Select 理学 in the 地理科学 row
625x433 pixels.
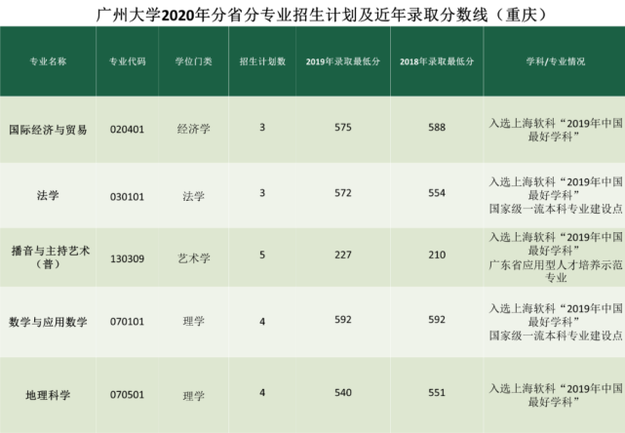[x=193, y=396]
